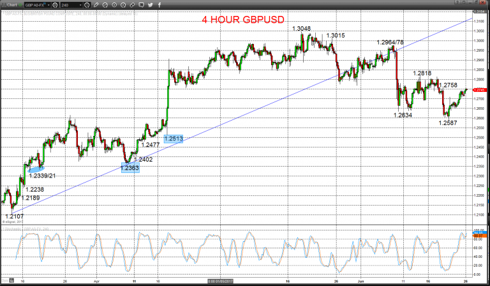Select the pencil drawing tool
Image resolution: width=490 pixels, height=286 pixels.
(x=96, y=5)
